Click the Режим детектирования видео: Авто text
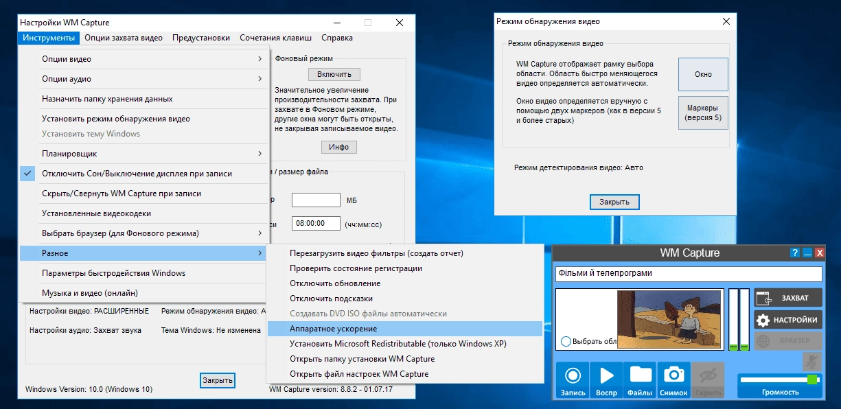The image size is (841, 409). click(x=579, y=167)
